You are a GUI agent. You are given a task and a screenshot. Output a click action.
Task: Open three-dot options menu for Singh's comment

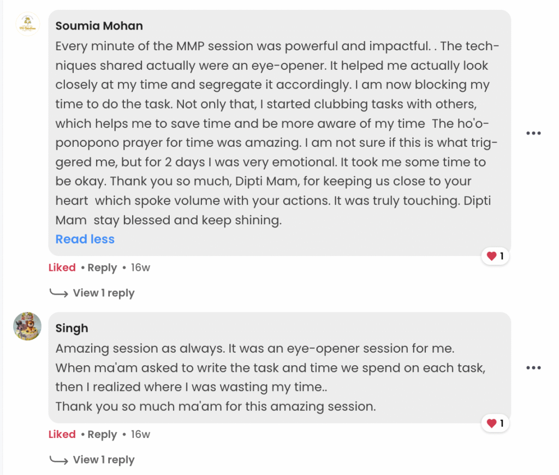pyautogui.click(x=533, y=368)
